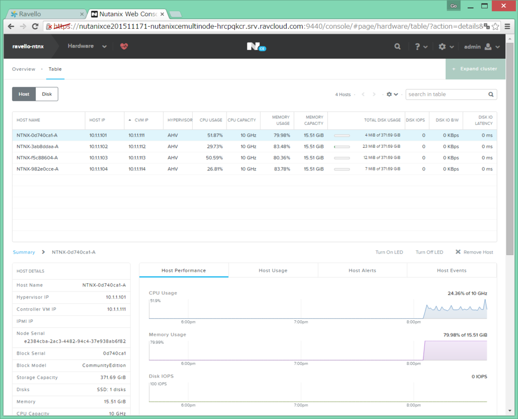Open the cluster health heart icon

point(124,46)
